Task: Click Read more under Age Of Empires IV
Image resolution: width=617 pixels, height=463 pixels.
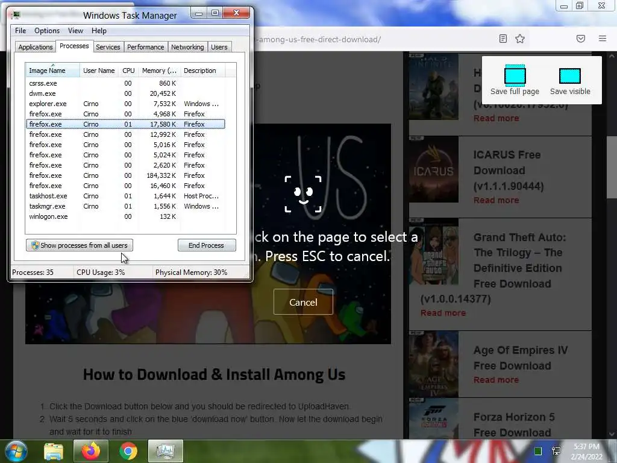Action: [496, 380]
